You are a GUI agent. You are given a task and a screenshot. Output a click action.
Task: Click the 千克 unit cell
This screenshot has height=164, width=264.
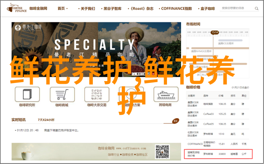tap(244, 144)
